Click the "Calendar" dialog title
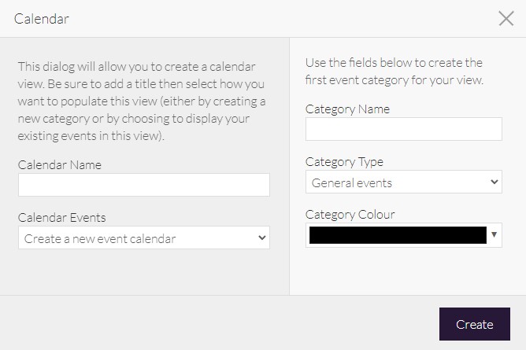The image size is (526, 350). (x=41, y=19)
